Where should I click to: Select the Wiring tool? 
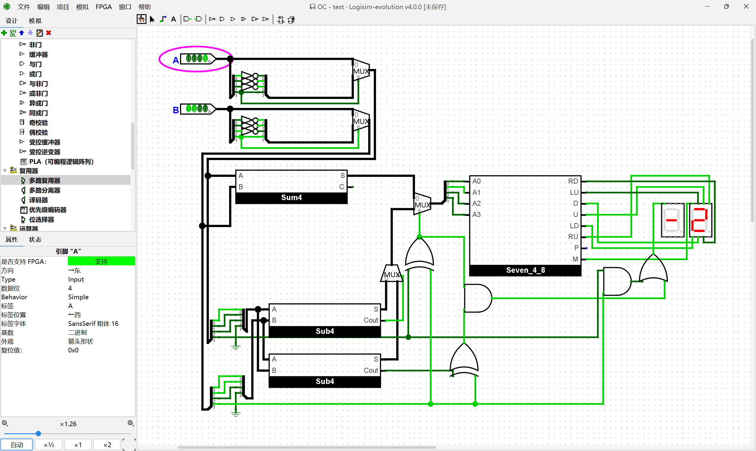[163, 19]
